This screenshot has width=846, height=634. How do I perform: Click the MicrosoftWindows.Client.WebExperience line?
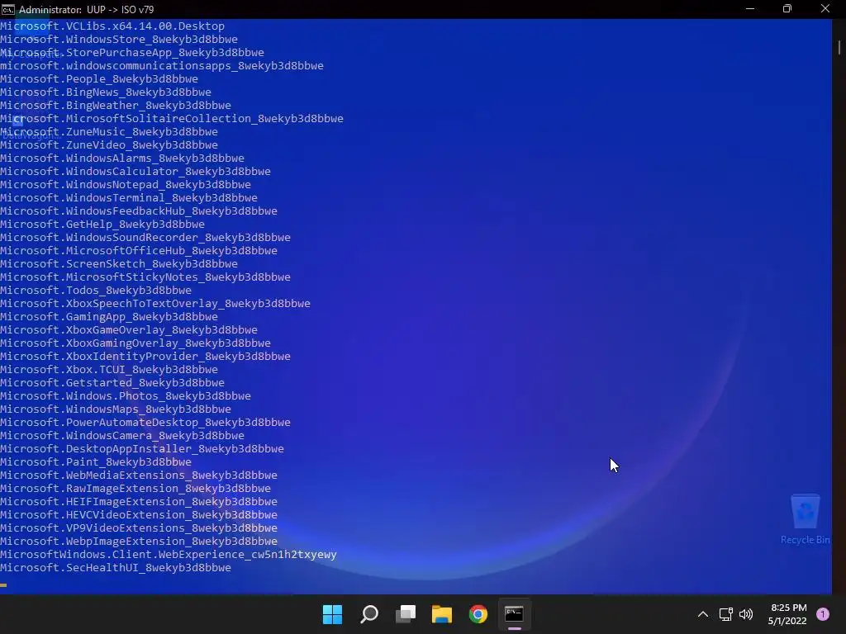169,554
